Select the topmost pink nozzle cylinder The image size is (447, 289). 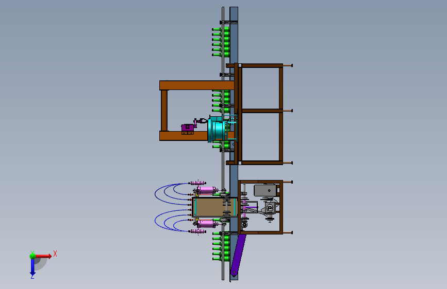pyautogui.click(x=197, y=183)
